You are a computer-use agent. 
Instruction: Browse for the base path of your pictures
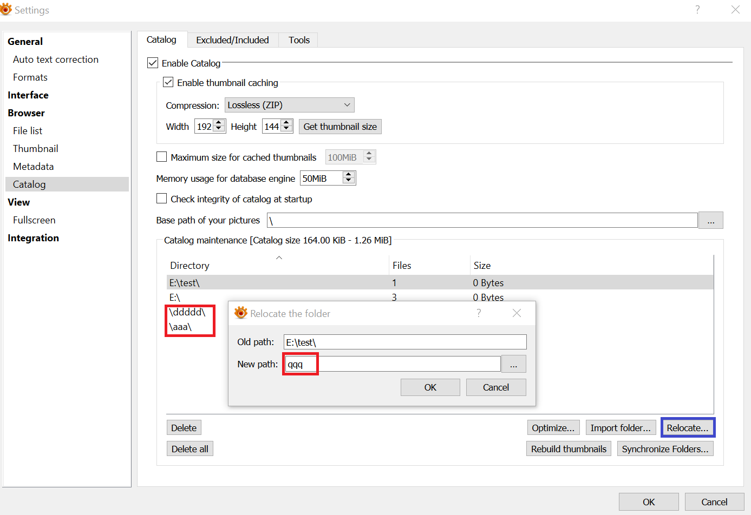[x=711, y=220]
